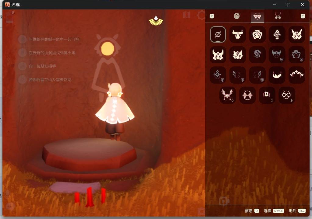The image size is (312, 219).
Task: Select the dim grey diamond mask without a shield badge
Action: pyautogui.click(x=257, y=55)
